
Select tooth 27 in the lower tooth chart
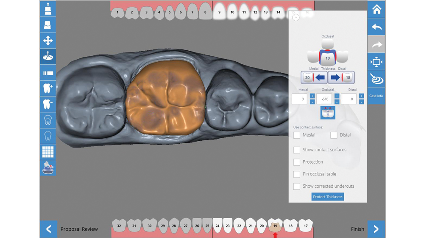click(x=186, y=225)
